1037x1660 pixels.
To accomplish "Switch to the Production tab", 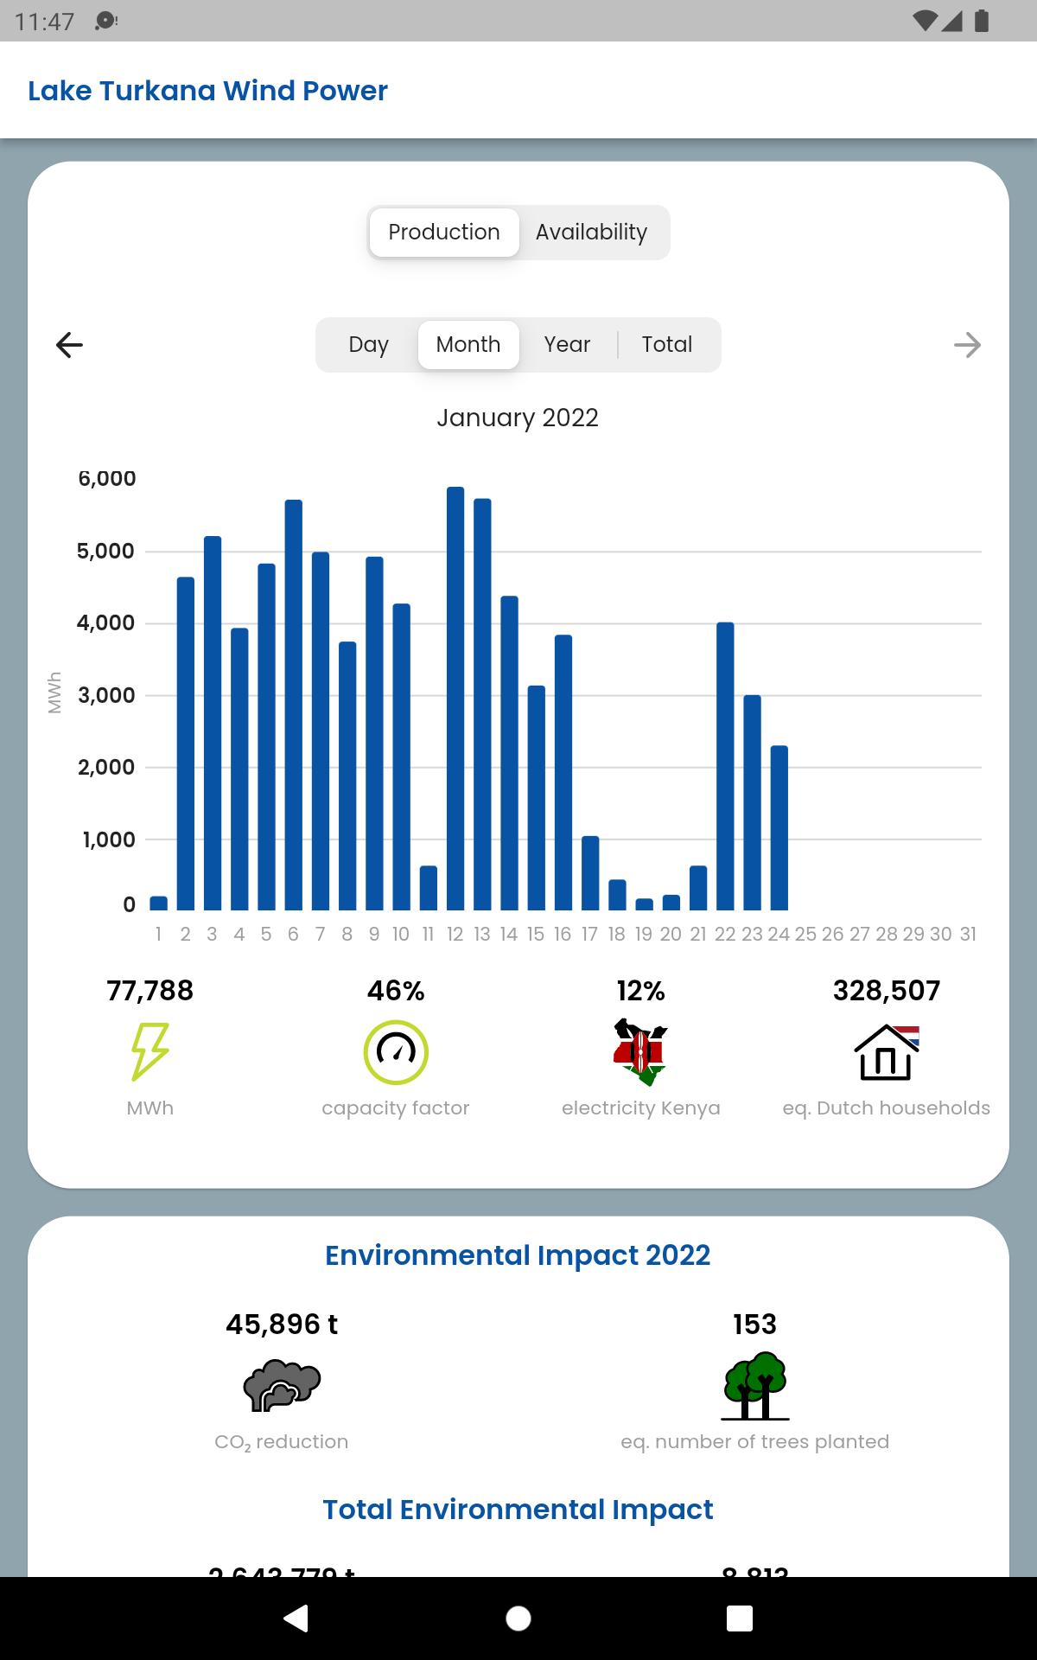I will (444, 232).
